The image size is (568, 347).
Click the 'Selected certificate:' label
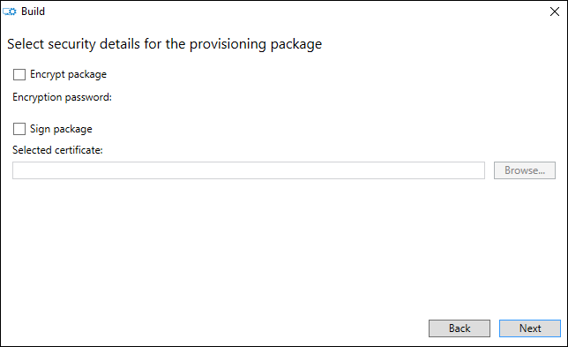(57, 150)
